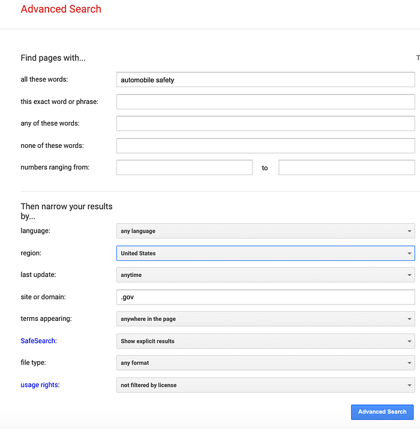Click the 'region:' label
This screenshot has width=420, height=429.
tap(31, 253)
